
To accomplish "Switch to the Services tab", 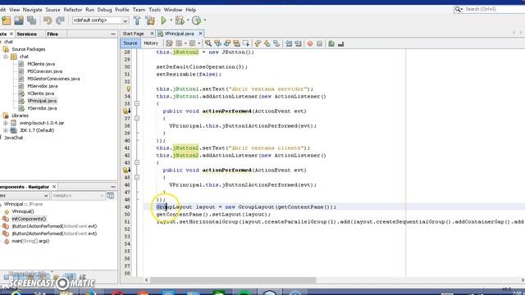I will [x=27, y=34].
